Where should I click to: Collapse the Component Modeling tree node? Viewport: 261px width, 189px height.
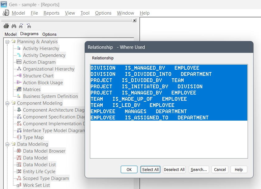click(7, 103)
